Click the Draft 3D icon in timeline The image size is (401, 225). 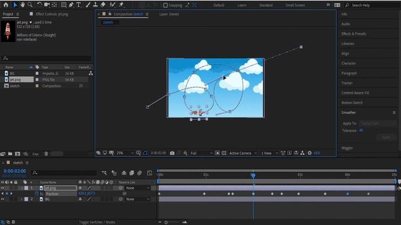click(114, 173)
